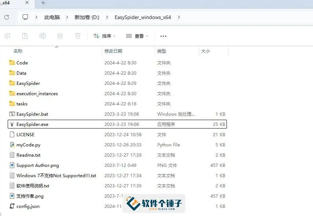Viewport: 313px width, 216px height.
Task: Click date 2023-12-26 20:33 of myCode.py
Action: (123, 145)
